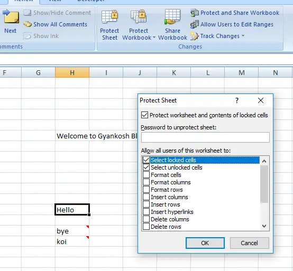This screenshot has width=293, height=271.
Task: Click the Show All Comments label
Action: point(60,24)
